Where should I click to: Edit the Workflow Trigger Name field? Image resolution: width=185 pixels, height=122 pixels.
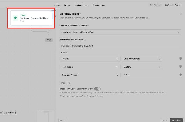click(120, 46)
